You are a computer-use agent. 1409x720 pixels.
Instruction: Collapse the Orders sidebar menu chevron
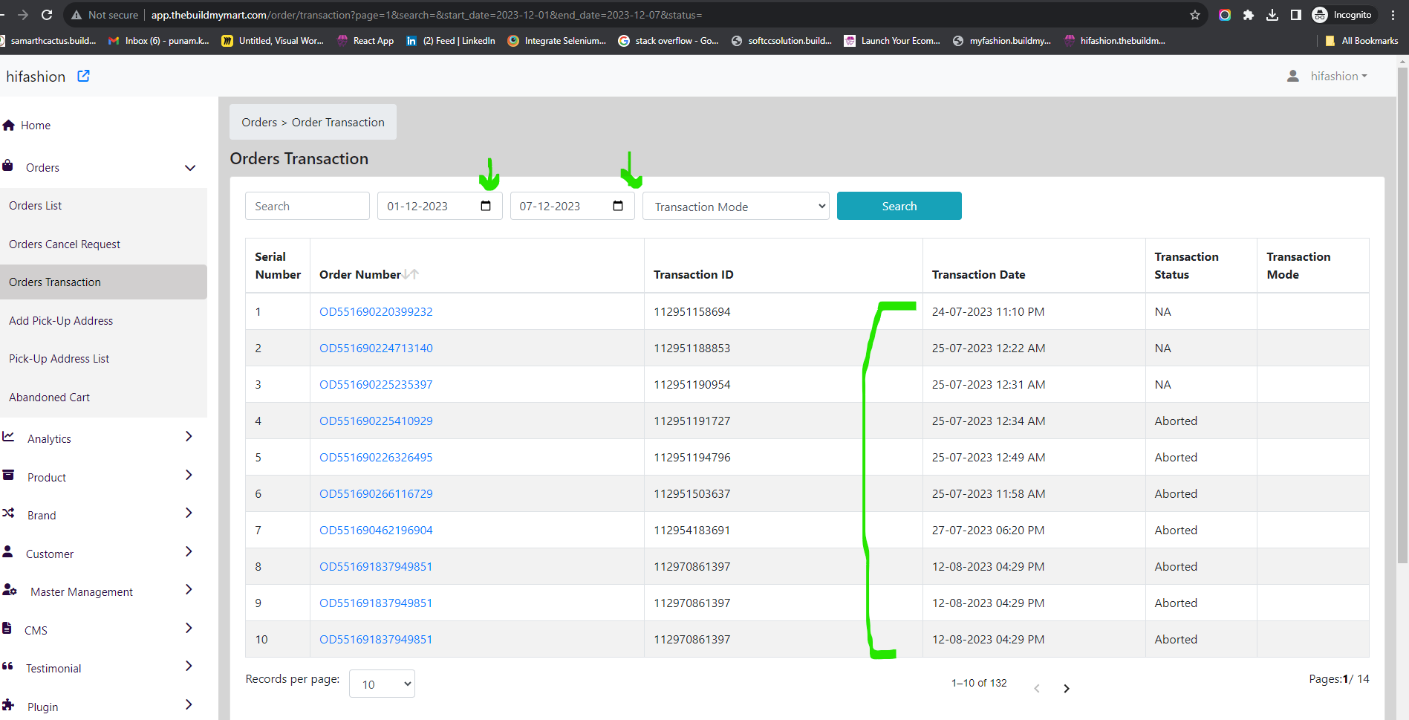pyautogui.click(x=190, y=168)
